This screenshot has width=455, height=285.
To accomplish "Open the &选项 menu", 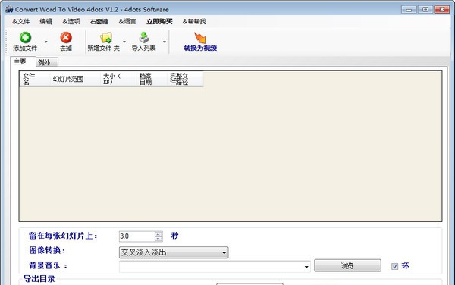I will [x=71, y=21].
